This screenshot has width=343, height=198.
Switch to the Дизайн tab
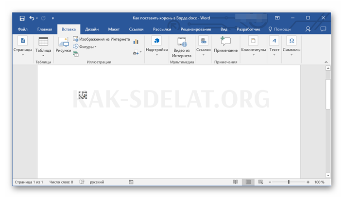click(x=92, y=29)
